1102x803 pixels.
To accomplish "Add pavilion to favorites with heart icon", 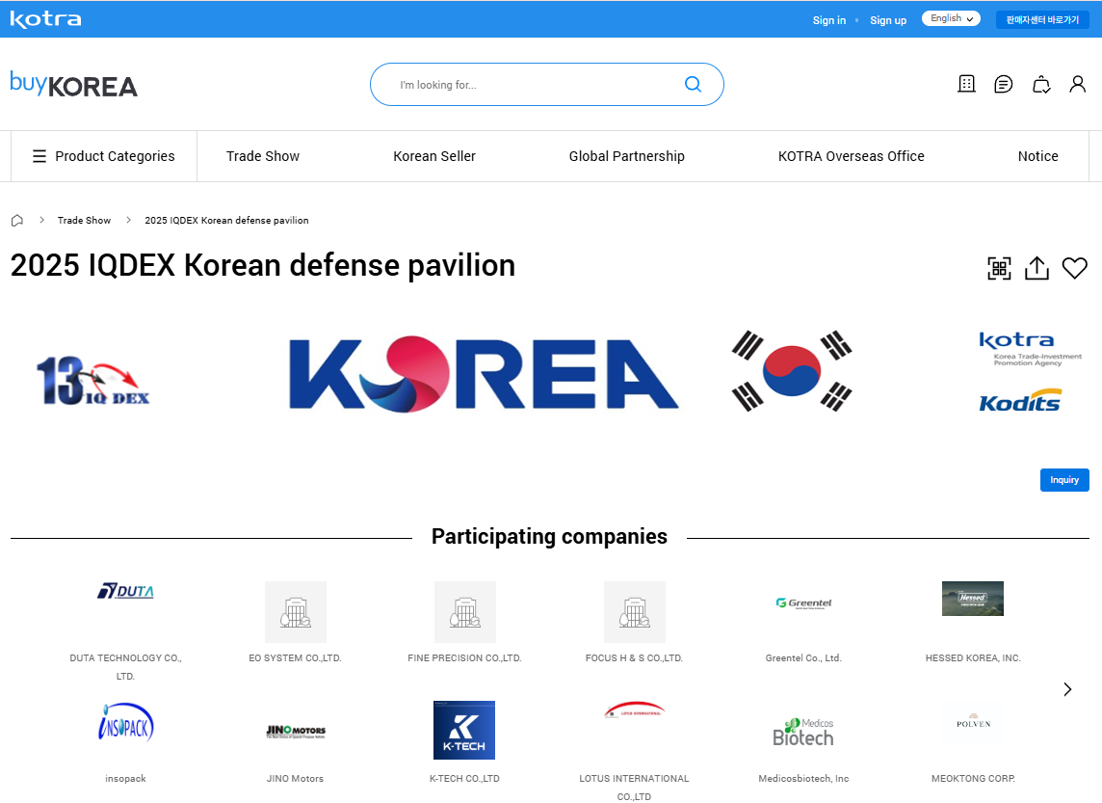I will [1075, 268].
